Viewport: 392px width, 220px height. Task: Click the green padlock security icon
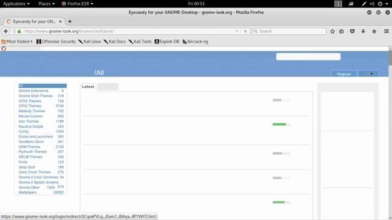[x=19, y=31]
